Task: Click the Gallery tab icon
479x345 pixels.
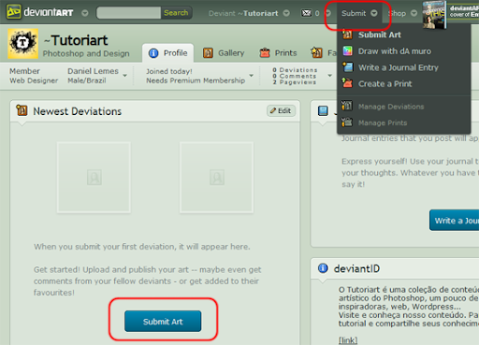Action: pos(208,53)
